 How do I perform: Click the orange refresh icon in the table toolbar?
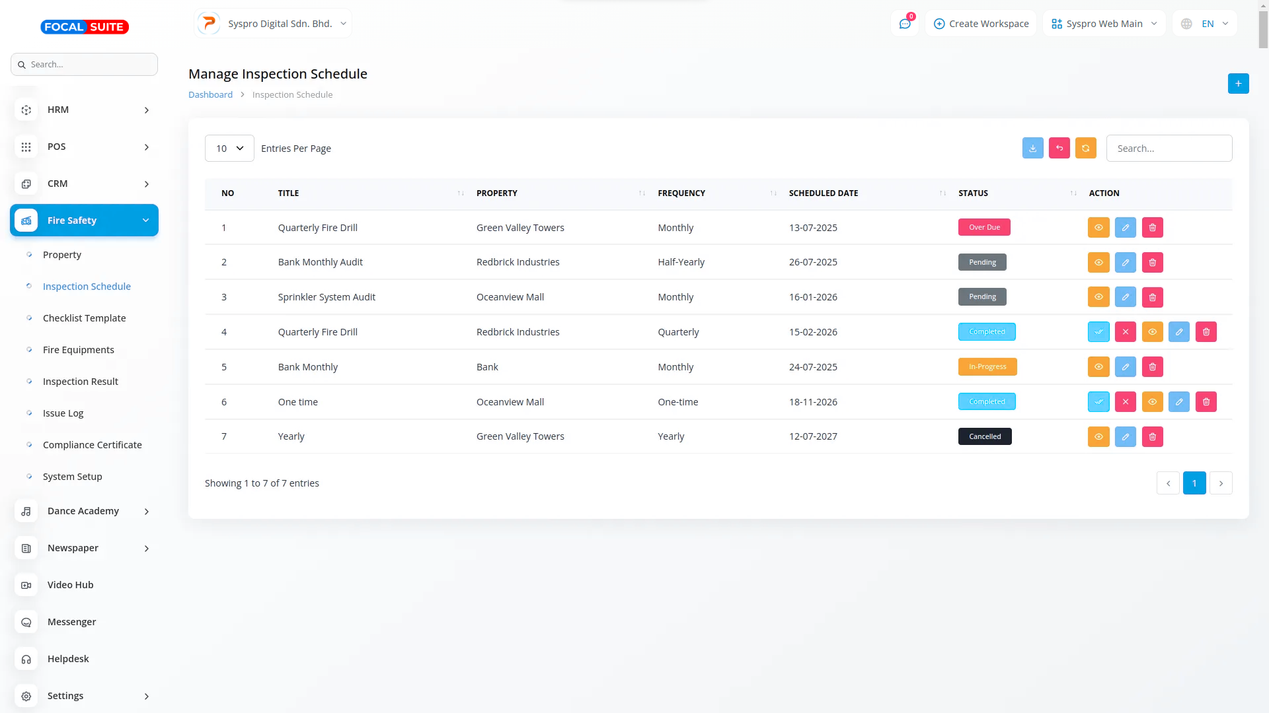pos(1085,149)
